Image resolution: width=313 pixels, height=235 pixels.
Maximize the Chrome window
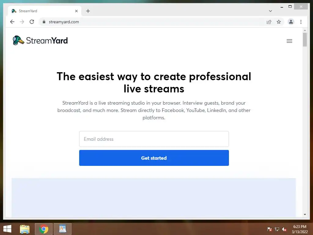[x=290, y=7]
